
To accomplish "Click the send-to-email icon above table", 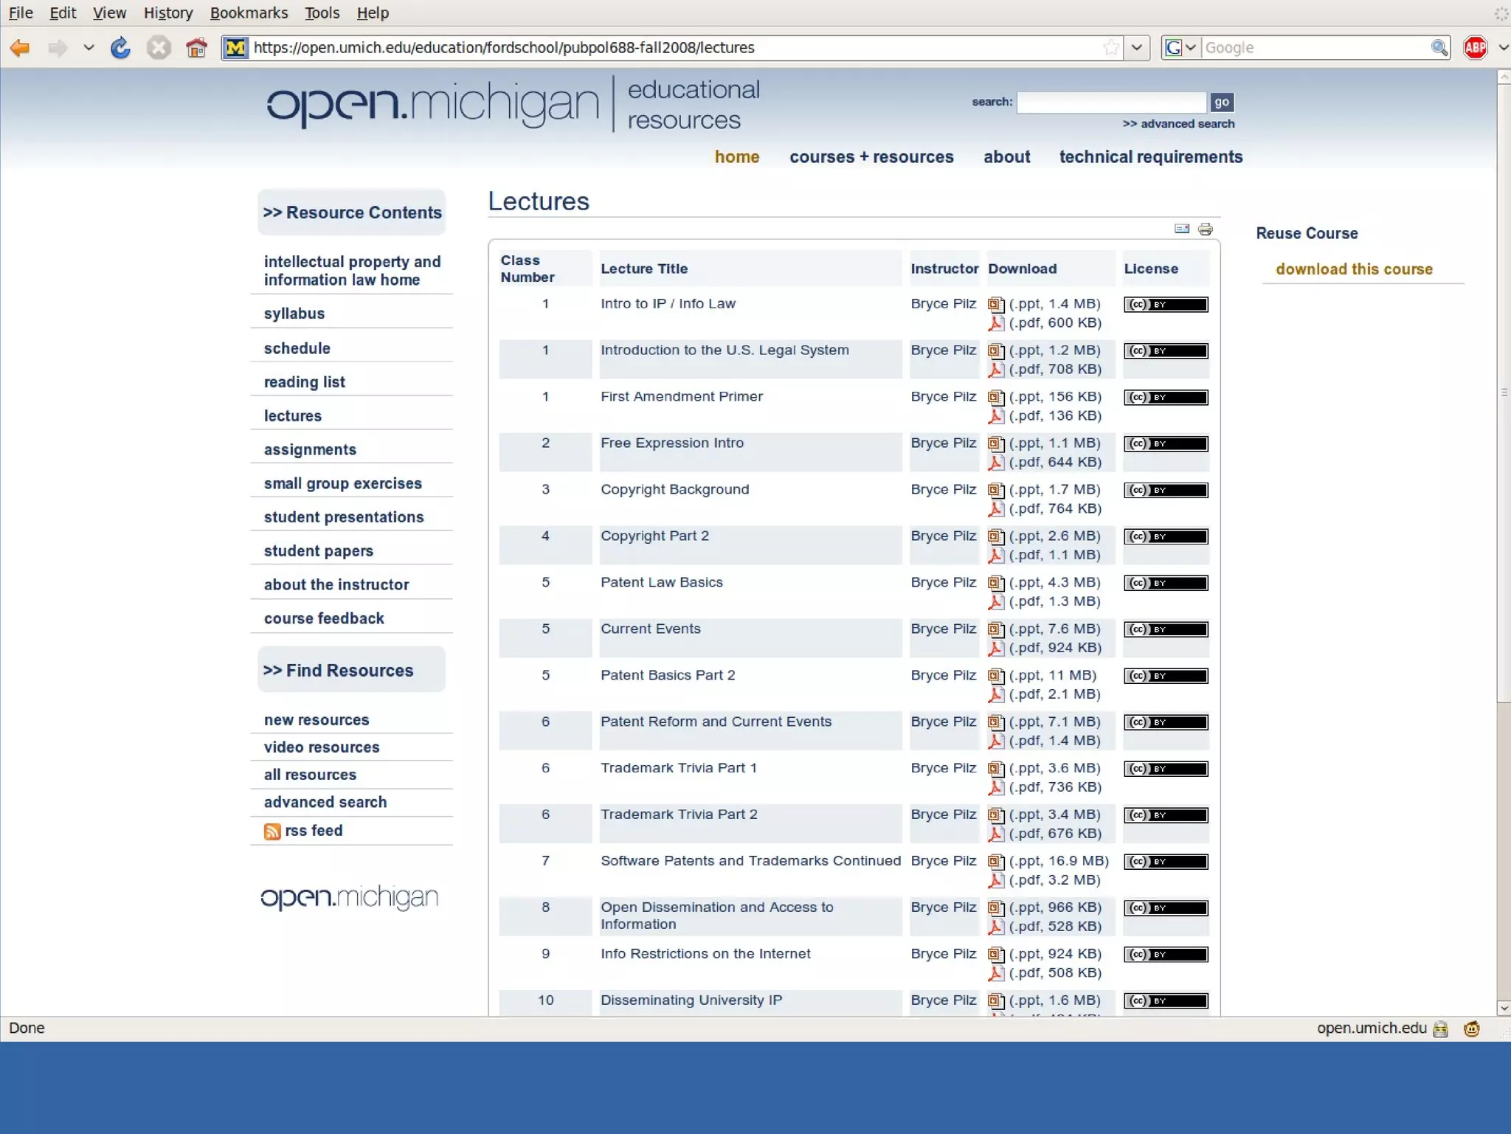I will point(1181,229).
